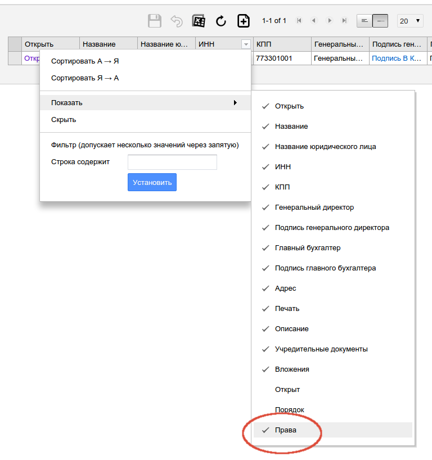Go to last page arrow

(x=344, y=21)
